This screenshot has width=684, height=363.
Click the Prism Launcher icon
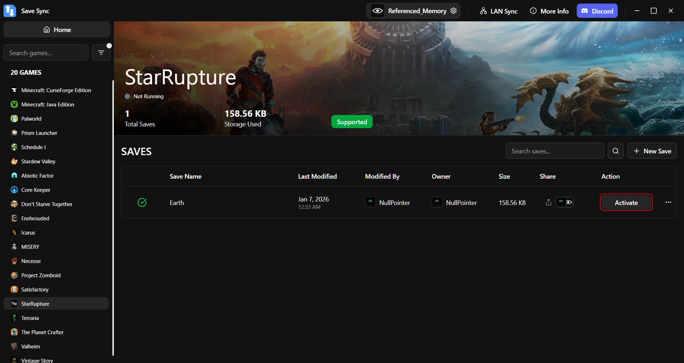[x=14, y=133]
